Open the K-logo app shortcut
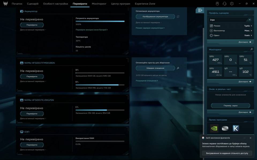 (236, 128)
